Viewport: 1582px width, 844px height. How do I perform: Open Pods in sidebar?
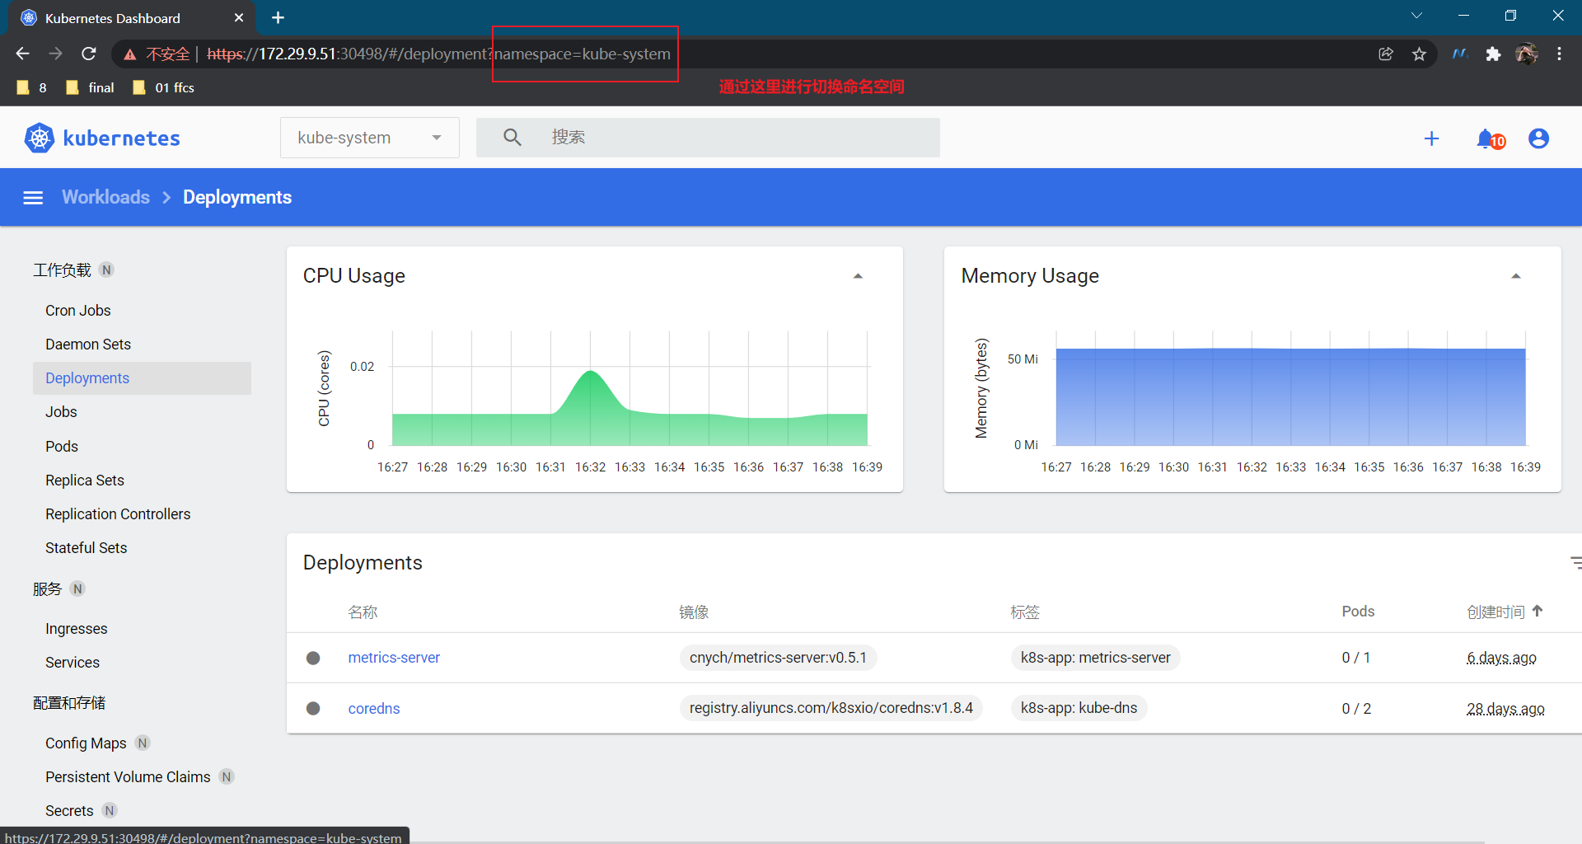pos(62,447)
